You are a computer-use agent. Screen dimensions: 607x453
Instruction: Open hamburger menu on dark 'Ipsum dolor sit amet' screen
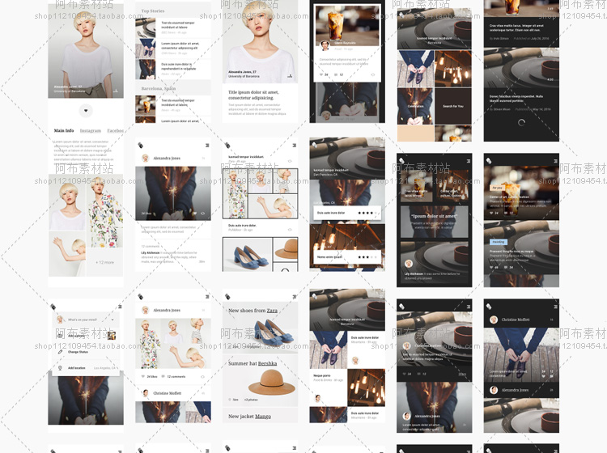469,160
